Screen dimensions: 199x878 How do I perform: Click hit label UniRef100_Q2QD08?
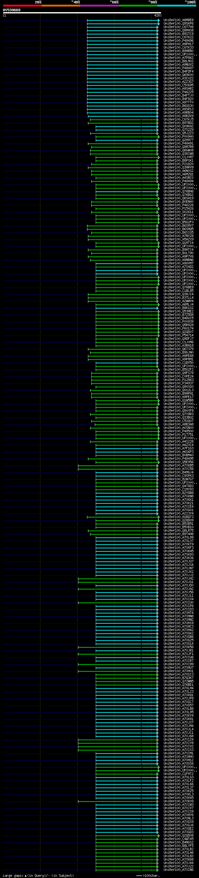pyautogui.click(x=178, y=836)
